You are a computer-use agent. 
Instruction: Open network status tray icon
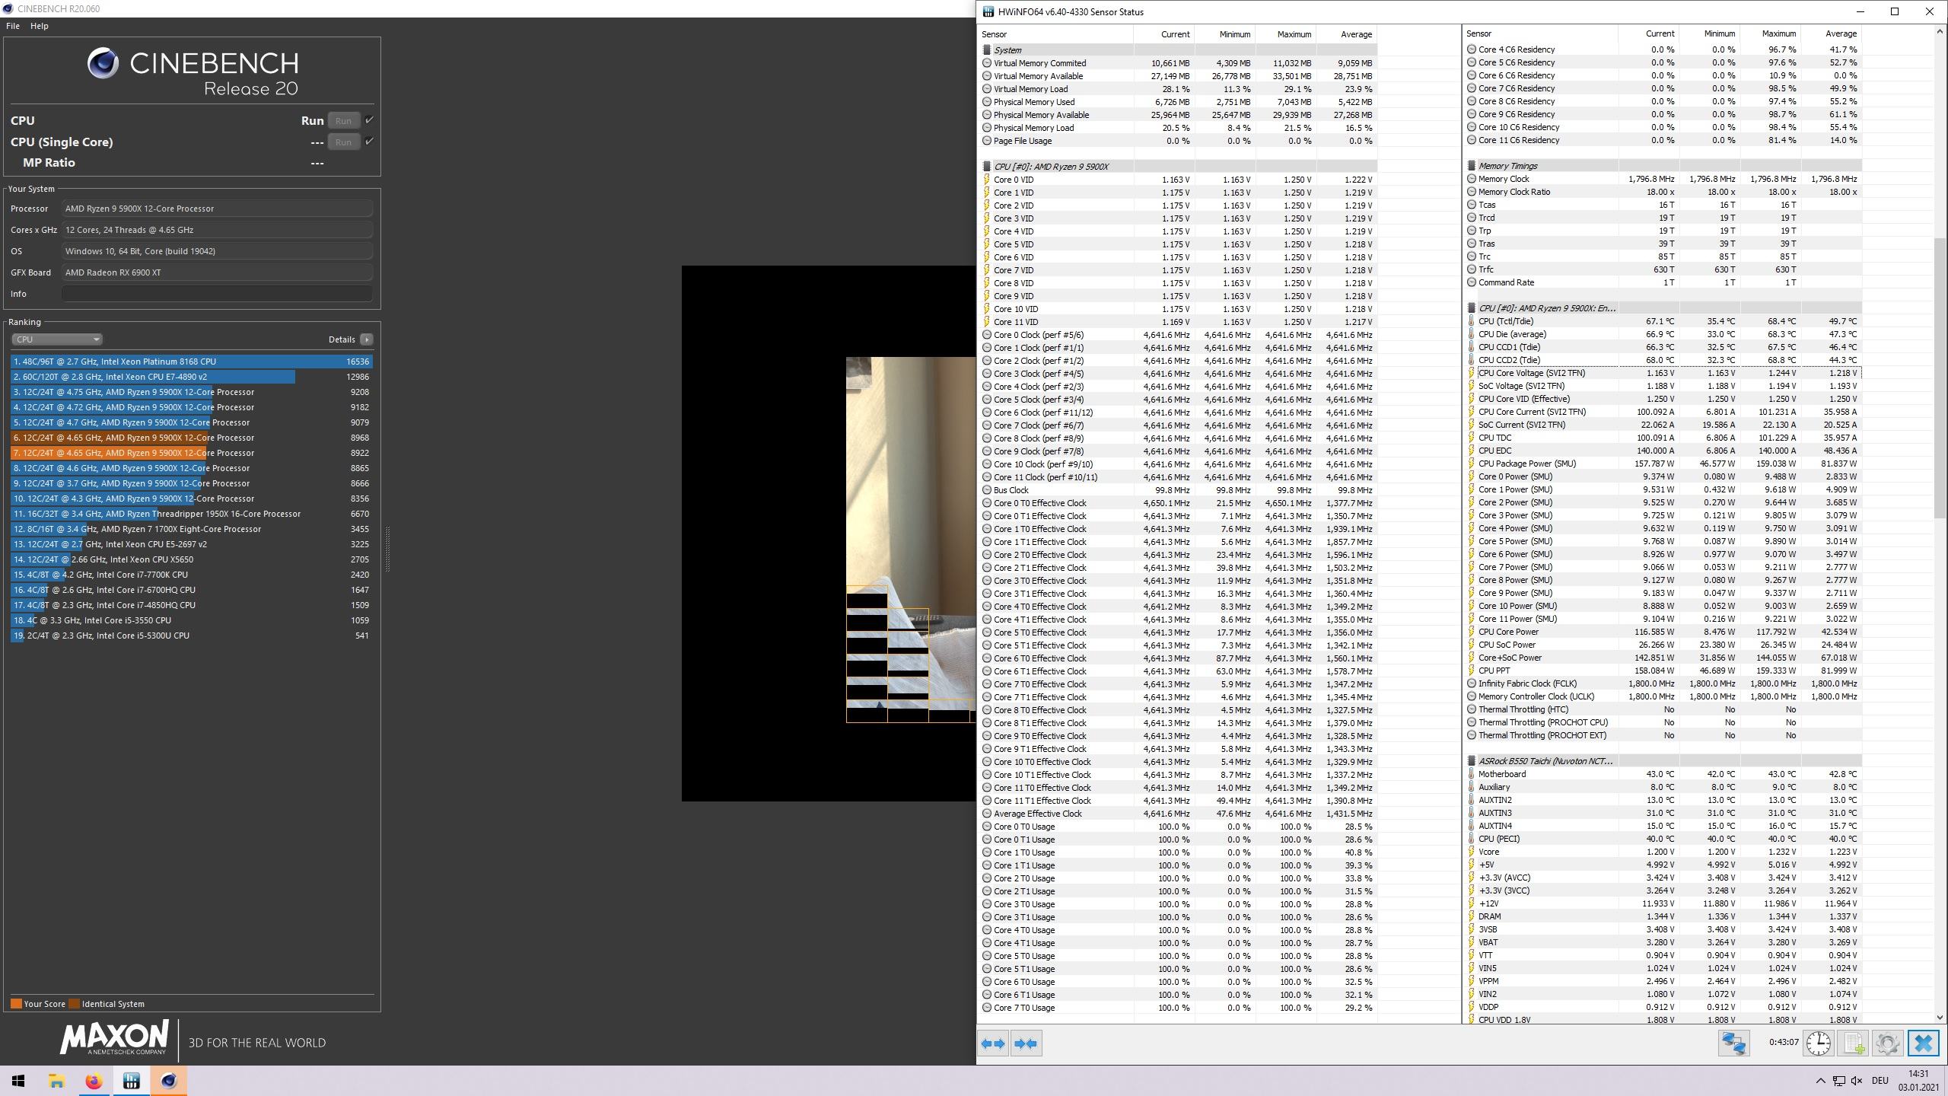1838,1081
